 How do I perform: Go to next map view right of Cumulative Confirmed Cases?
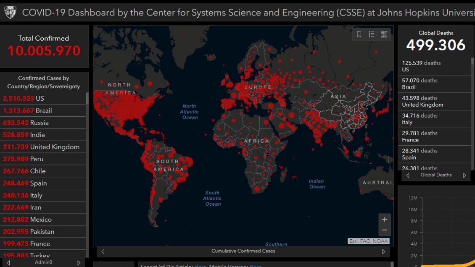tap(383, 251)
